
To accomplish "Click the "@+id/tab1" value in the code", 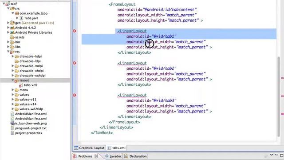I will coord(164,36).
